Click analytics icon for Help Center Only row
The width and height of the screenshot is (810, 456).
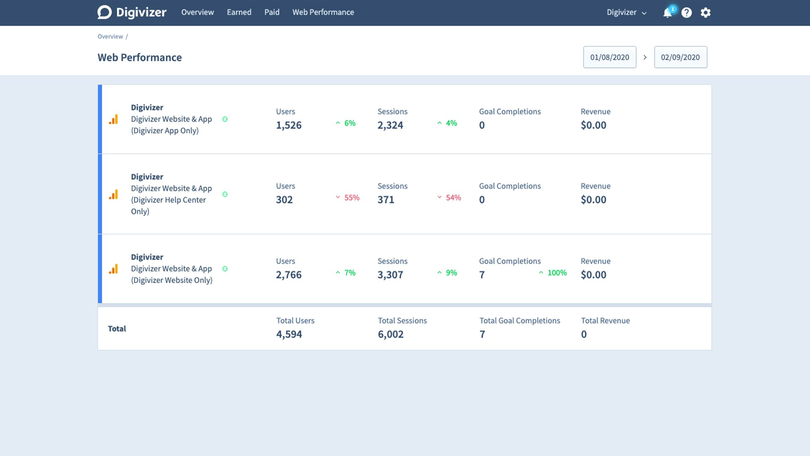pyautogui.click(x=113, y=194)
